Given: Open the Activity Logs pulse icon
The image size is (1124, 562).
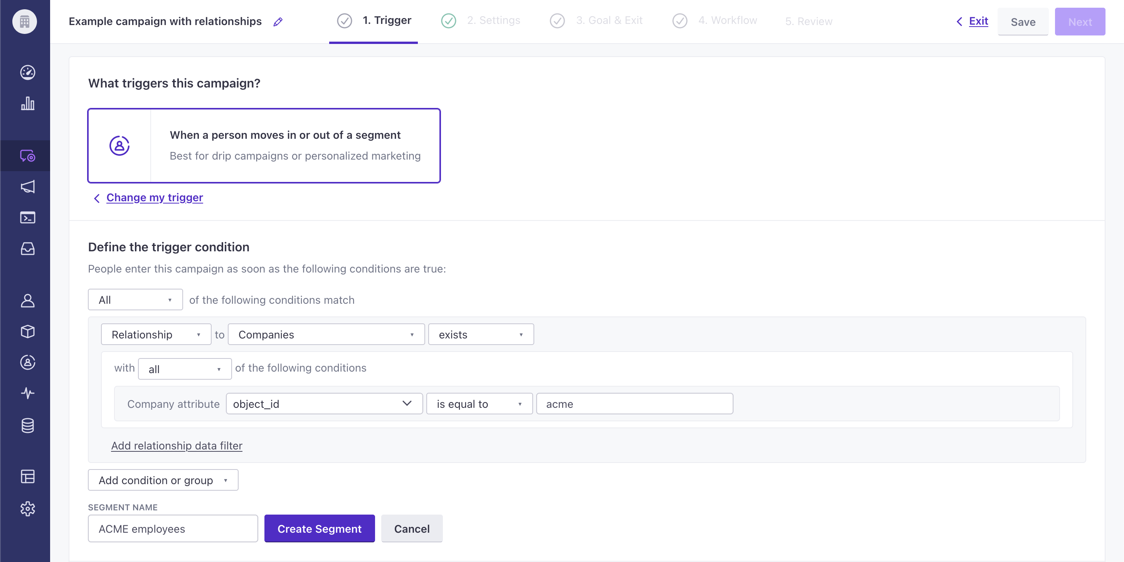Looking at the screenshot, I should pos(27,393).
